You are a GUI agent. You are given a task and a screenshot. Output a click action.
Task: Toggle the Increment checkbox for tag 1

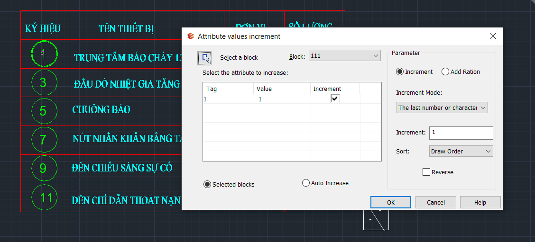pyautogui.click(x=335, y=99)
